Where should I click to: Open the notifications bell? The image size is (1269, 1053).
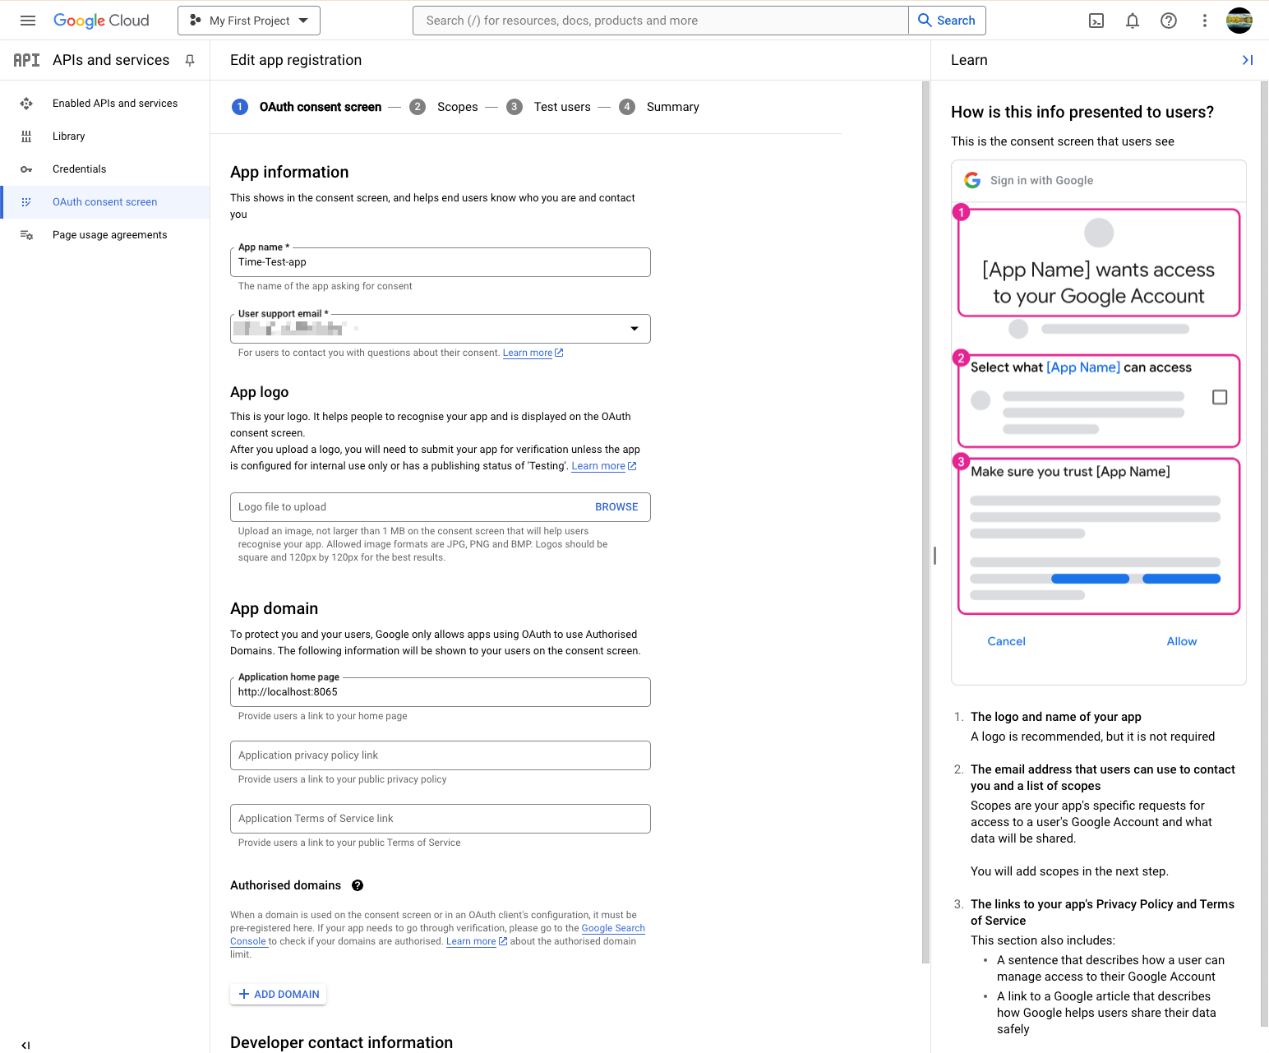coord(1133,21)
